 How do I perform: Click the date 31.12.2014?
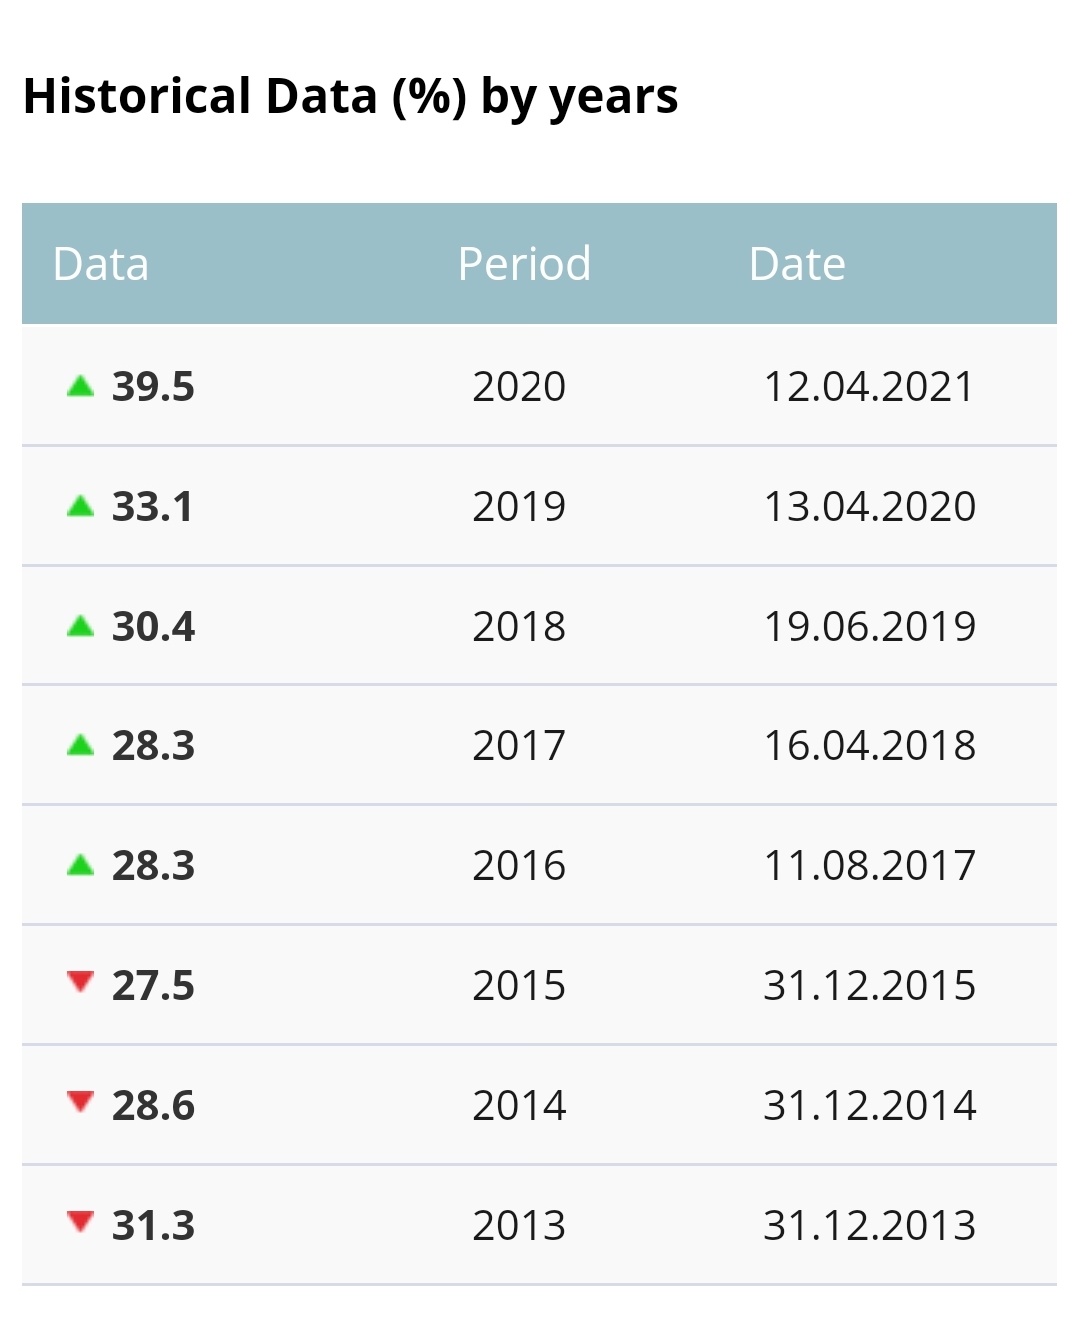click(870, 1106)
